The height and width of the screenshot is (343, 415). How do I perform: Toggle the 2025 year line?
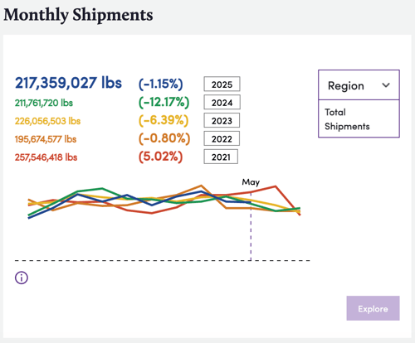click(222, 84)
